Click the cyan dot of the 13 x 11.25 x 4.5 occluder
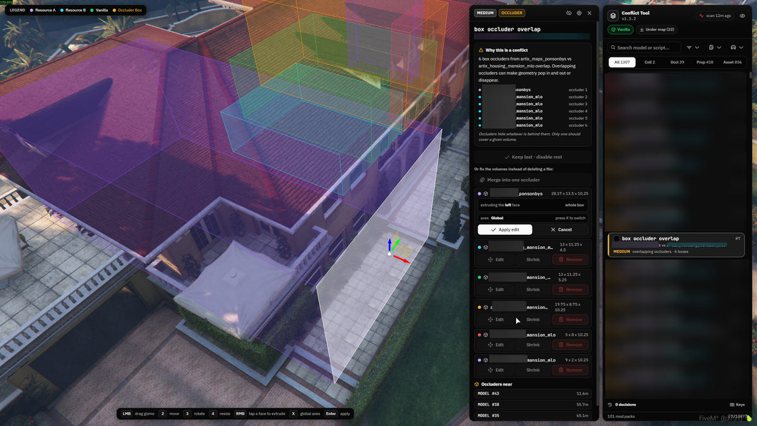757x426 pixels. click(479, 247)
